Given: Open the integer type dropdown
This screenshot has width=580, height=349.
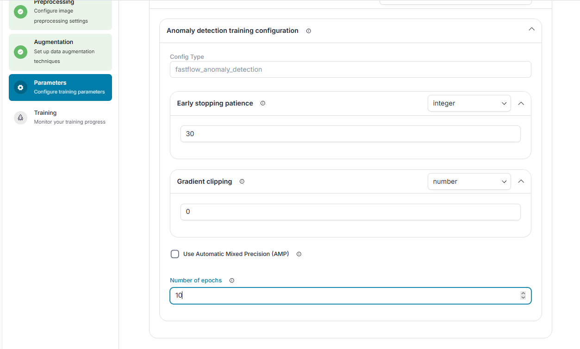Looking at the screenshot, I should click(469, 103).
